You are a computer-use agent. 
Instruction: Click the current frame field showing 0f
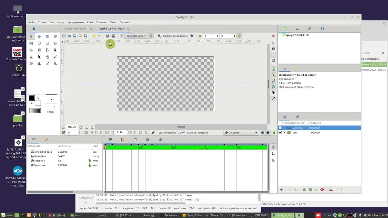pos(72,133)
